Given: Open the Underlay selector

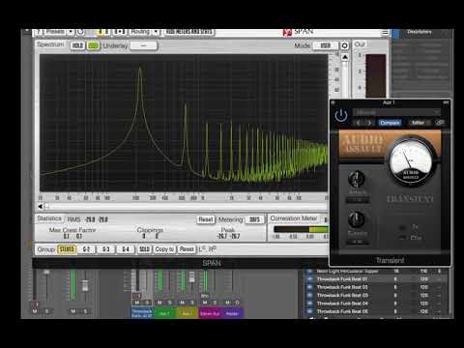Looking at the screenshot, I should pos(144,45).
